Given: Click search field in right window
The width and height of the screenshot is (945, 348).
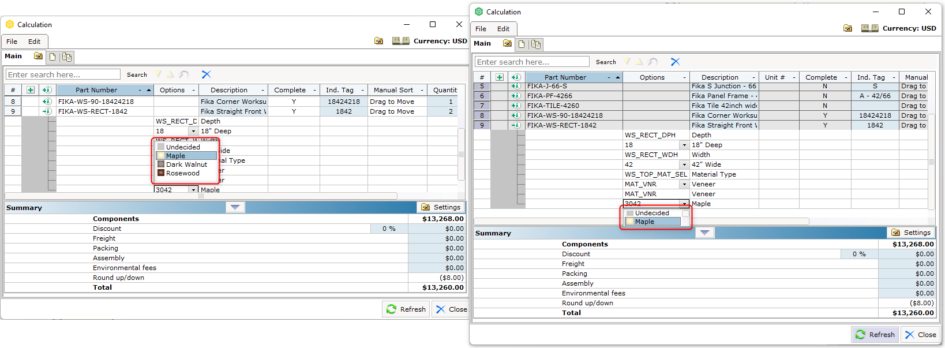Looking at the screenshot, I should pos(532,62).
